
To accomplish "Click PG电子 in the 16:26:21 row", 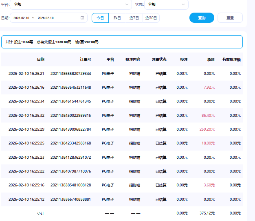I will (108, 74).
